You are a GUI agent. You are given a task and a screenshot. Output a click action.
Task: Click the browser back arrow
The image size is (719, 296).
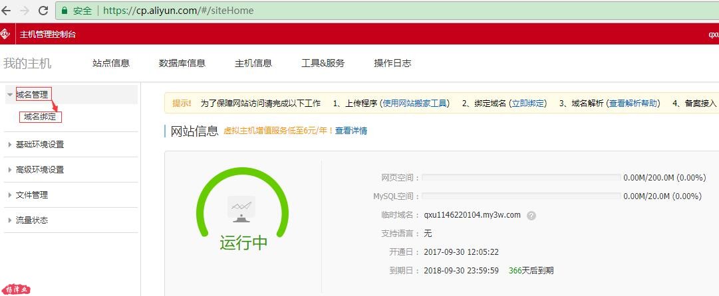click(6, 11)
